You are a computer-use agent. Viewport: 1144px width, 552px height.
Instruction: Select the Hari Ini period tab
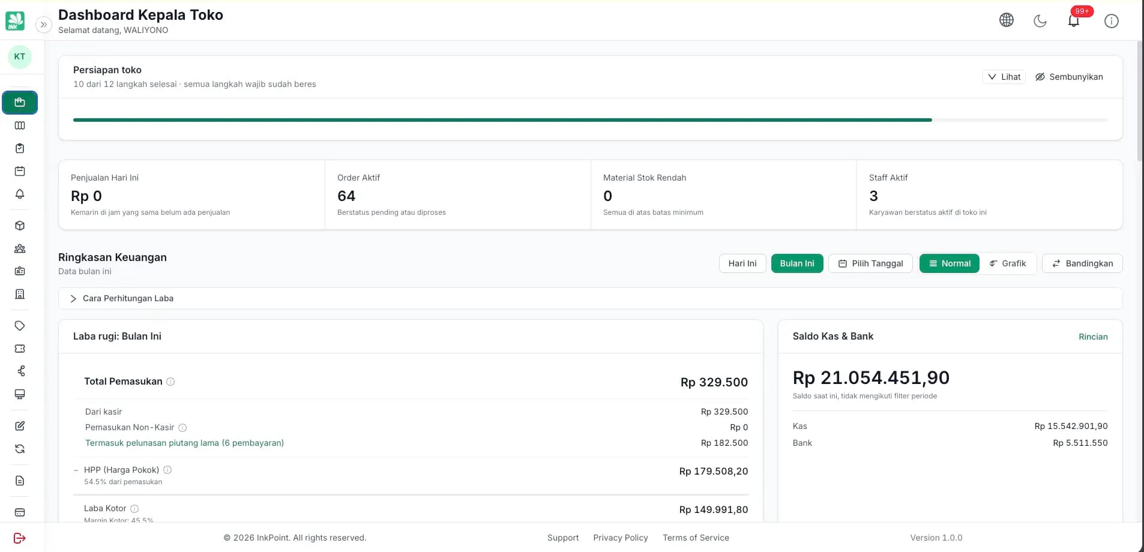(x=742, y=263)
